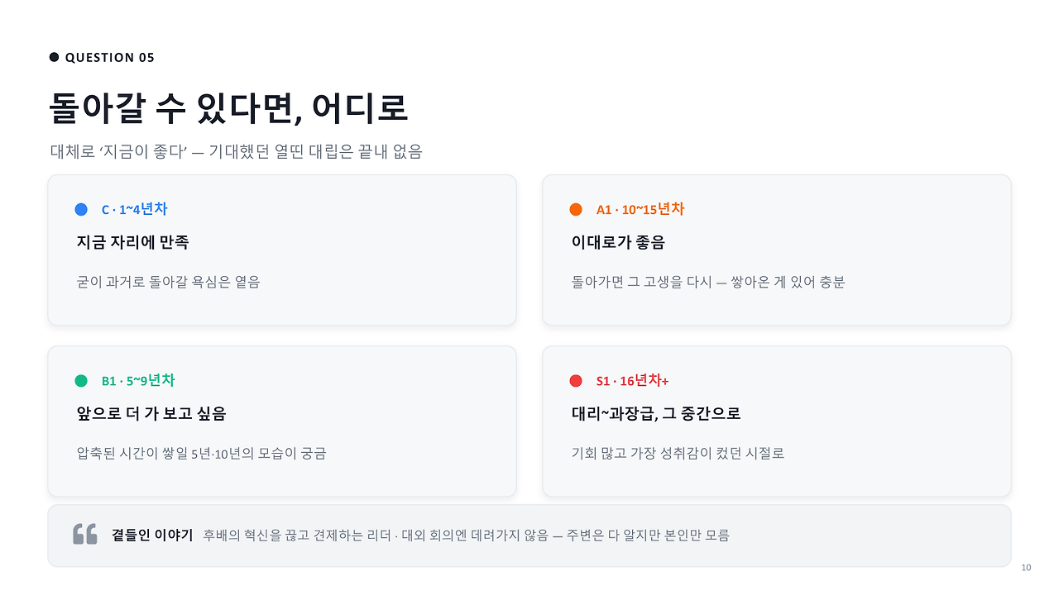Click the green dot beside B1 · 5~9년차
Viewport: 1059px width, 595px height.
[x=81, y=381]
